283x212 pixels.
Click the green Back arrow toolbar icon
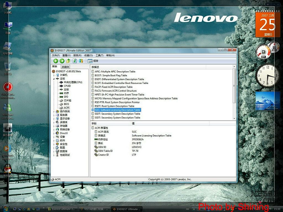coord(56,61)
